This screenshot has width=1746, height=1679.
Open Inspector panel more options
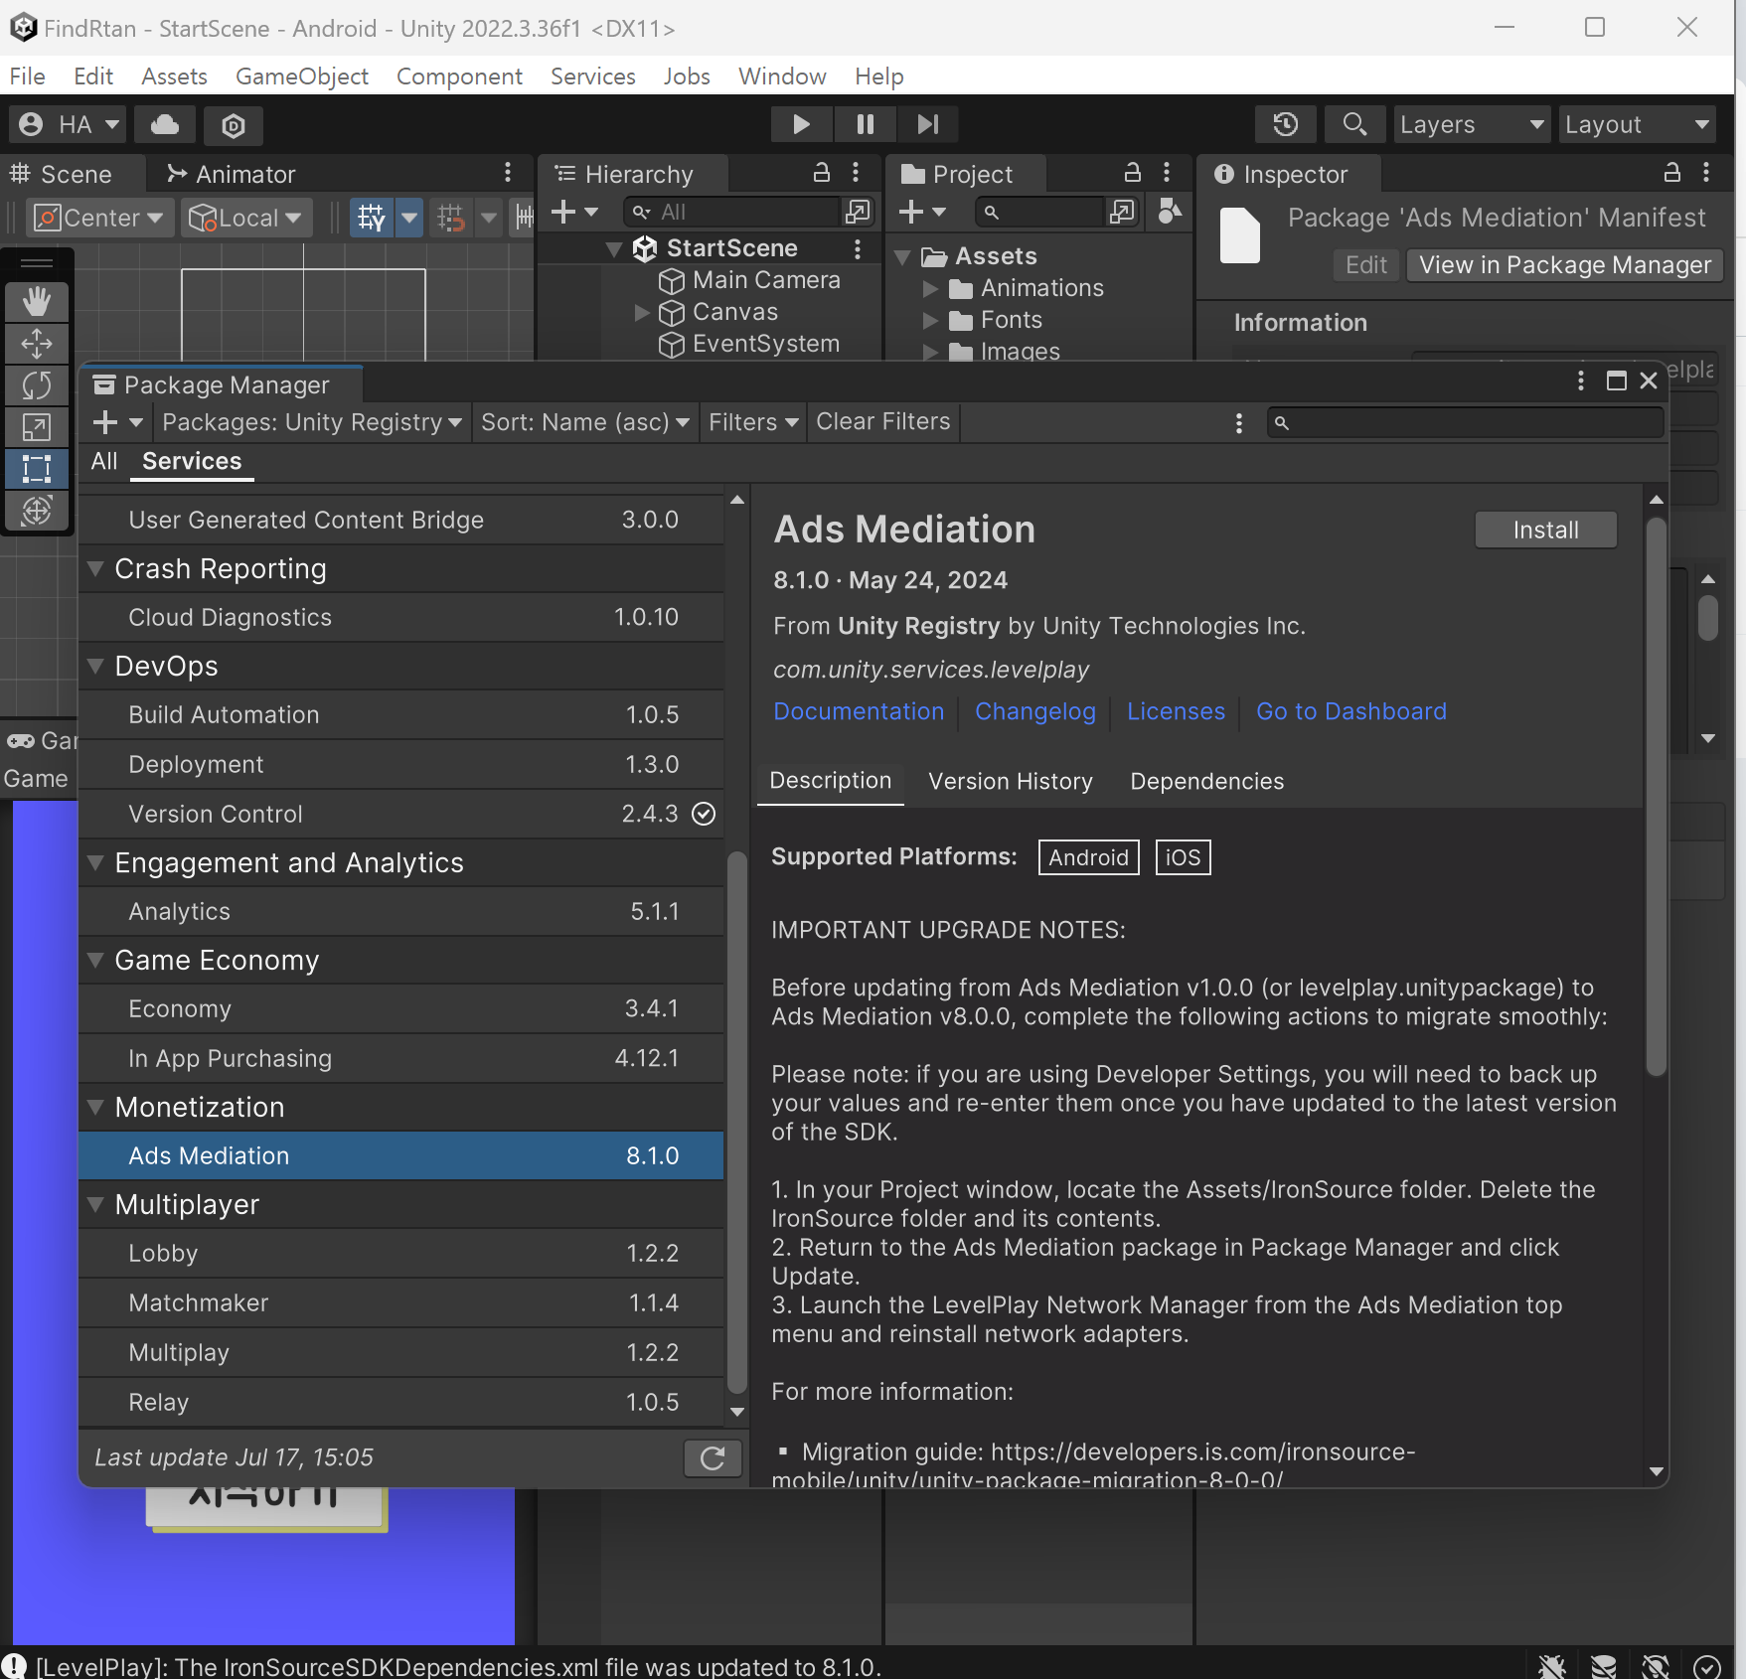[1706, 173]
